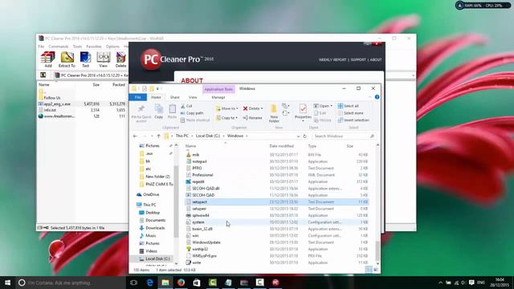
Task: Click SUPPORT link in PC Cleaner Pro
Action: coord(358,59)
